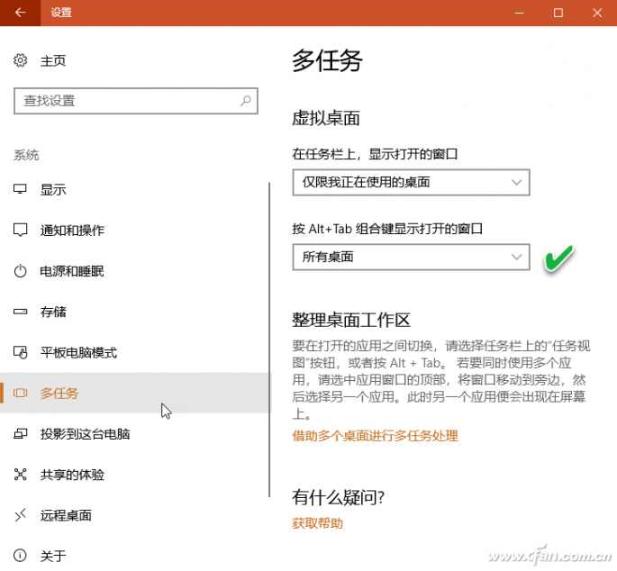Click the search magnifier icon
Screen dimensions: 617x571
click(x=246, y=101)
